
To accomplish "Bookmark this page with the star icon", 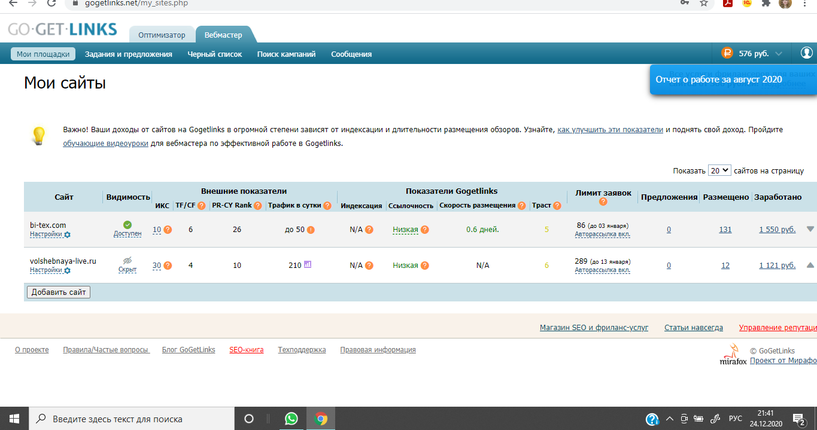I will tap(704, 3).
